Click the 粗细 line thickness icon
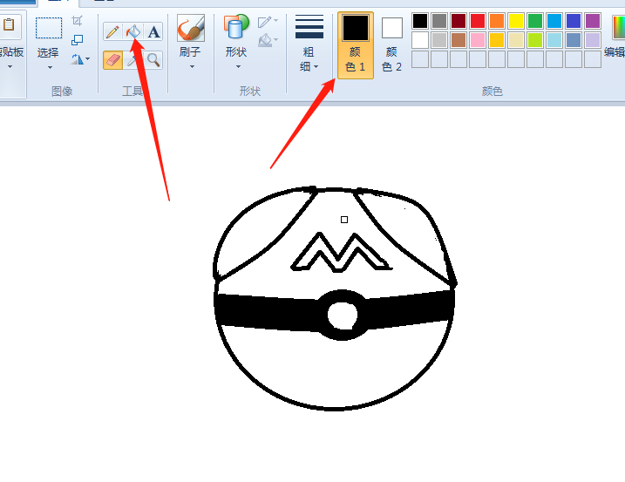This screenshot has height=482, width=625. (x=309, y=27)
